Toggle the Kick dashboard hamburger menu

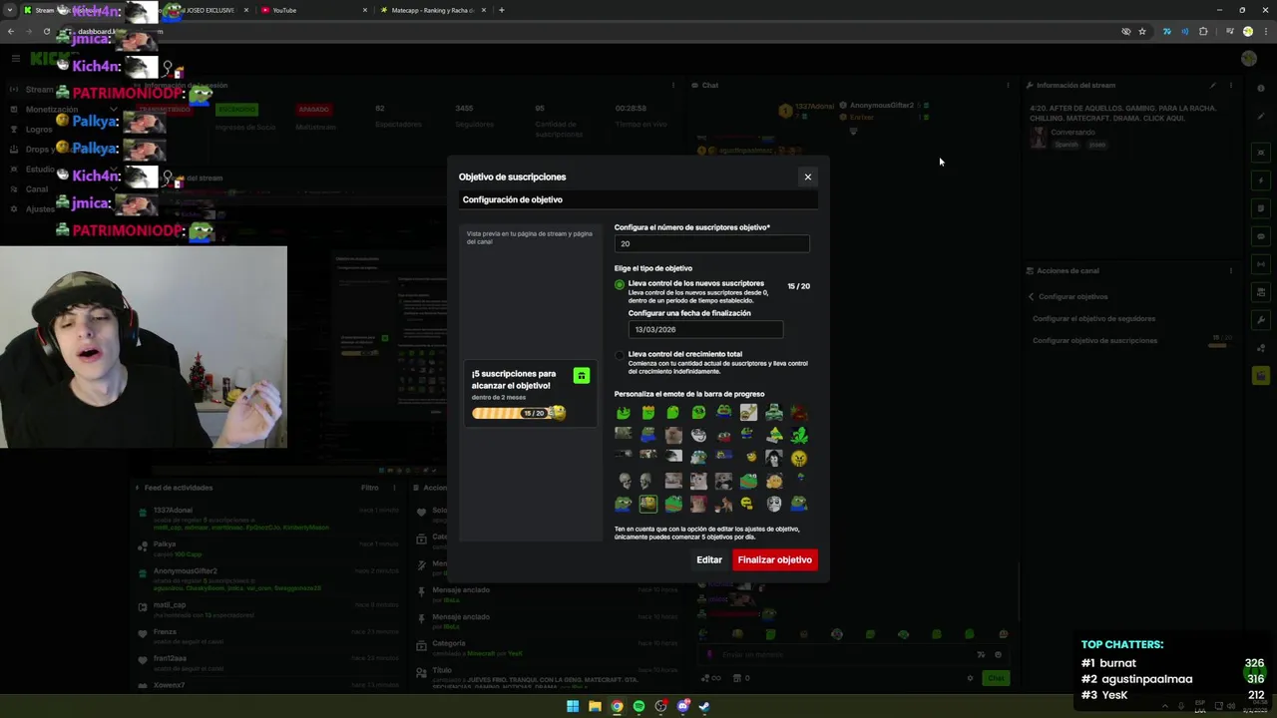pyautogui.click(x=15, y=58)
